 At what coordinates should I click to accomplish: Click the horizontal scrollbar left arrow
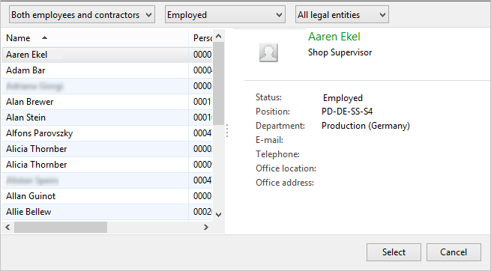pyautogui.click(x=7, y=228)
